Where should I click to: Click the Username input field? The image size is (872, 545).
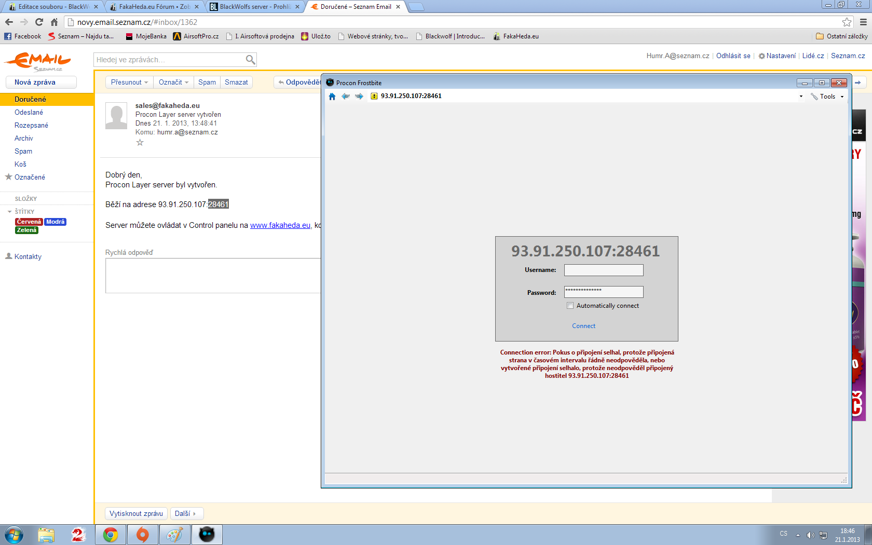604,270
